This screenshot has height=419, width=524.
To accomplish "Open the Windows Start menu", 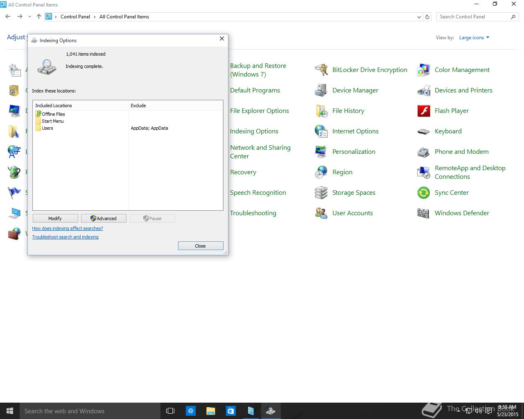I will (10, 411).
